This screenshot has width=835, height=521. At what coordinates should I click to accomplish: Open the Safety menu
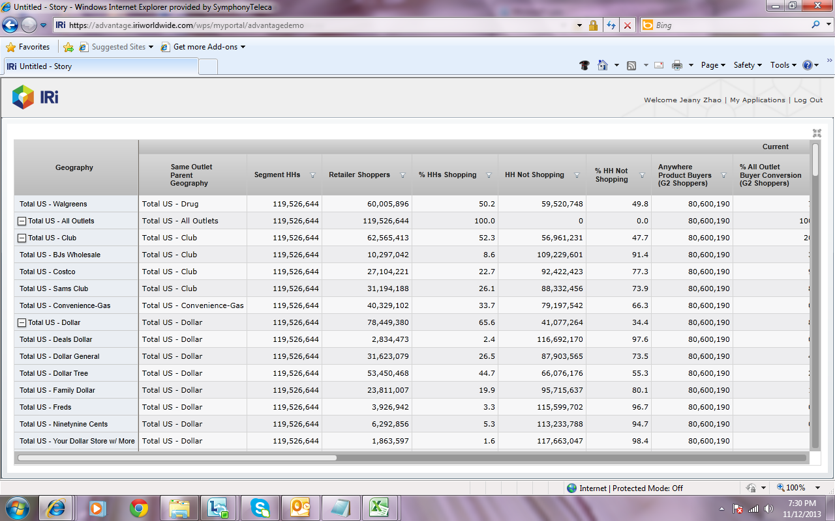click(747, 65)
